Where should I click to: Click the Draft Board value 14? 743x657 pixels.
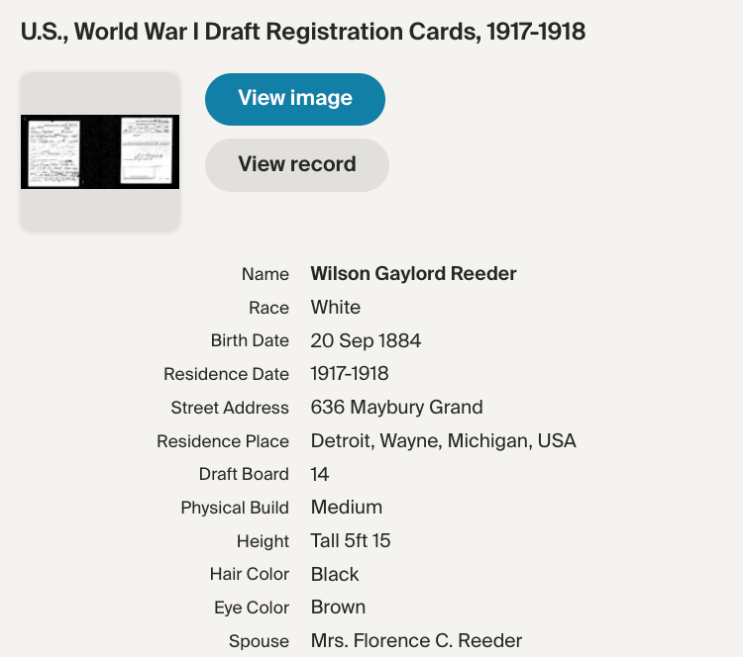[x=320, y=474]
